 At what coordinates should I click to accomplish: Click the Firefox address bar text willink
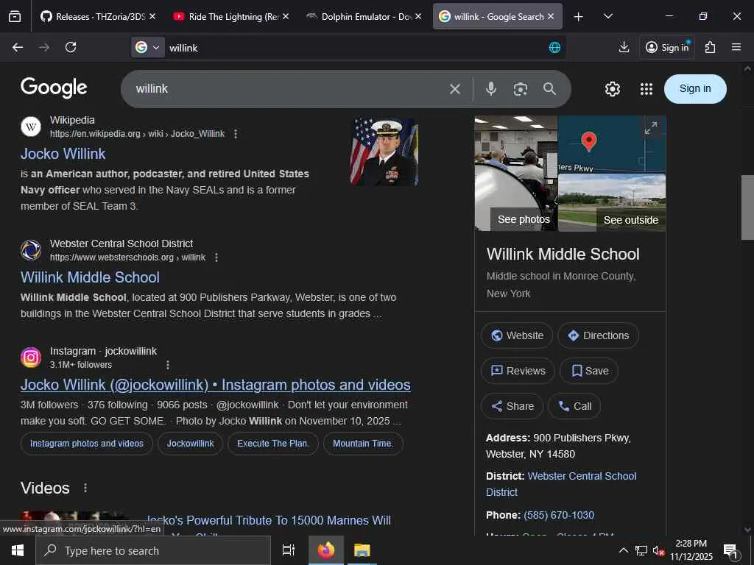coord(183,48)
